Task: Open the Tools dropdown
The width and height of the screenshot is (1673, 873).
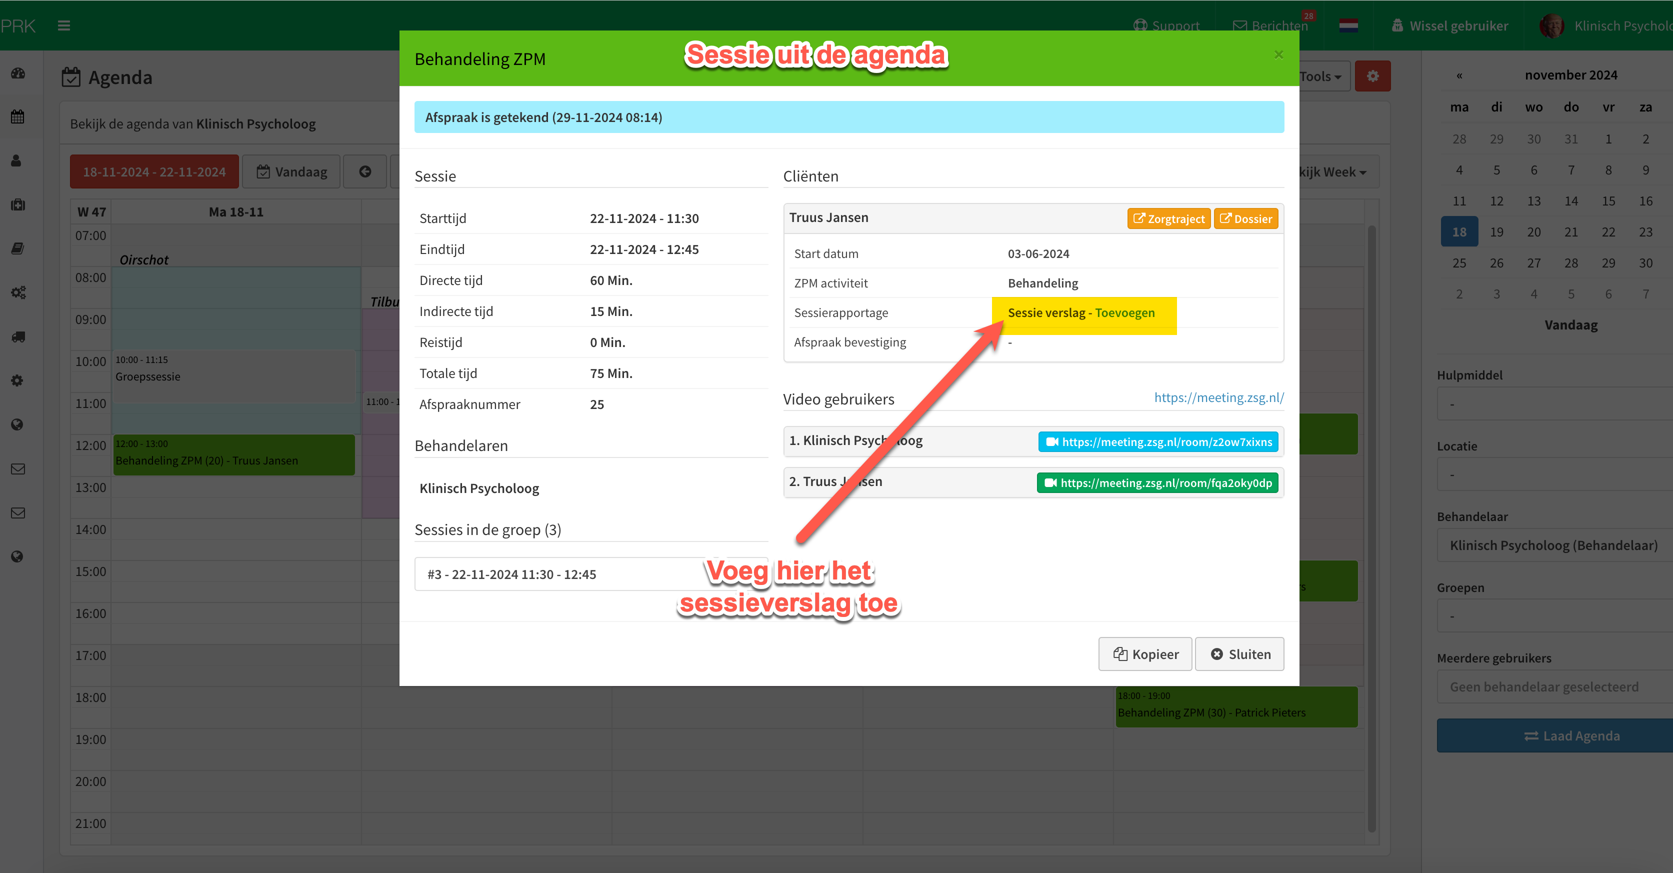Action: coord(1322,76)
